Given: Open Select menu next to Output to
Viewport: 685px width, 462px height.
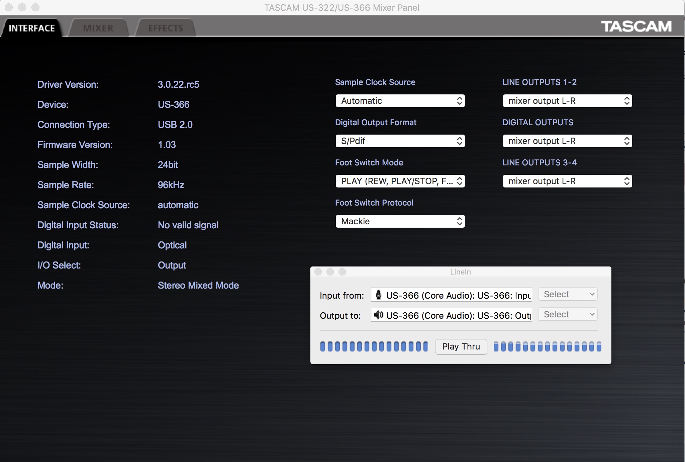Looking at the screenshot, I should click(568, 314).
